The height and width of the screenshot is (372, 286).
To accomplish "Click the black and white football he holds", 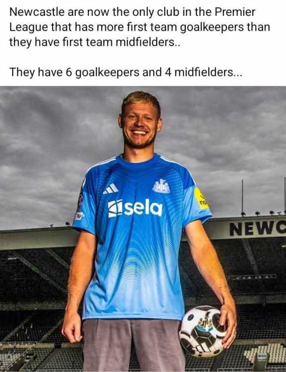I will [203, 331].
